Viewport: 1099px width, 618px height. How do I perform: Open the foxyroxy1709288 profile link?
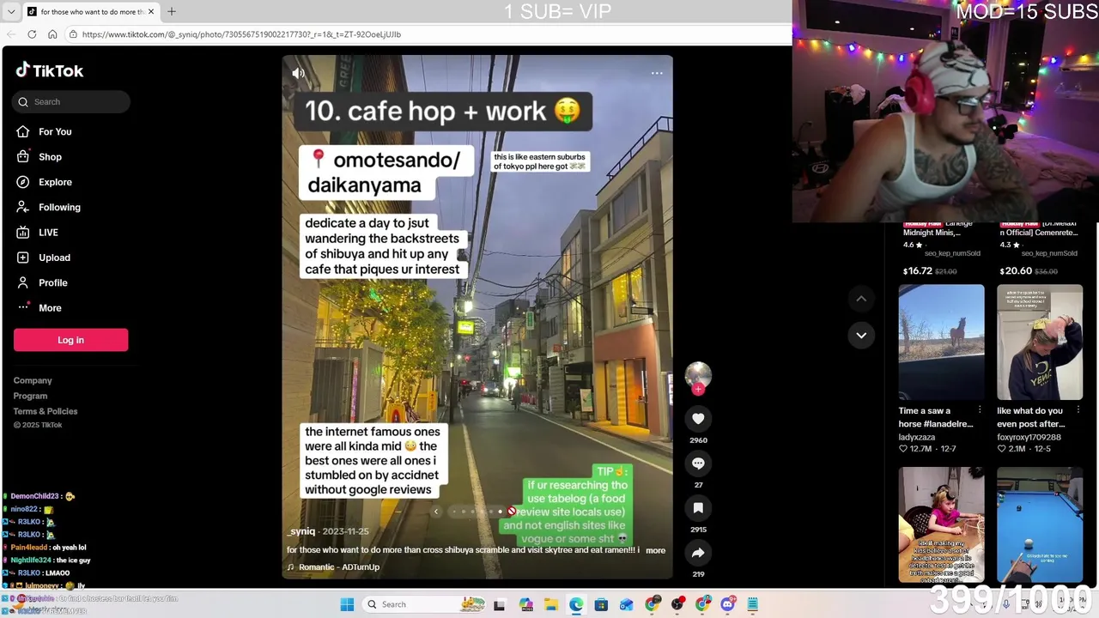[x=1029, y=437]
